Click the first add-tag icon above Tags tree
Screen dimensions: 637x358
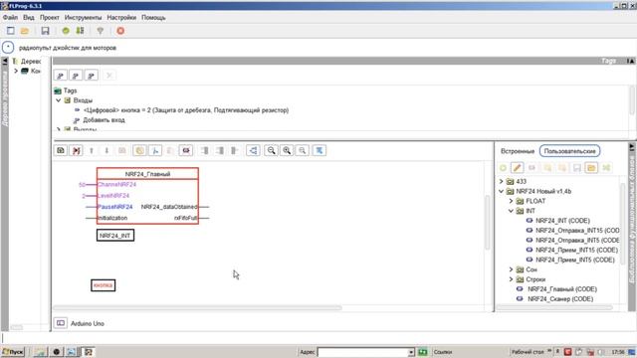click(61, 76)
